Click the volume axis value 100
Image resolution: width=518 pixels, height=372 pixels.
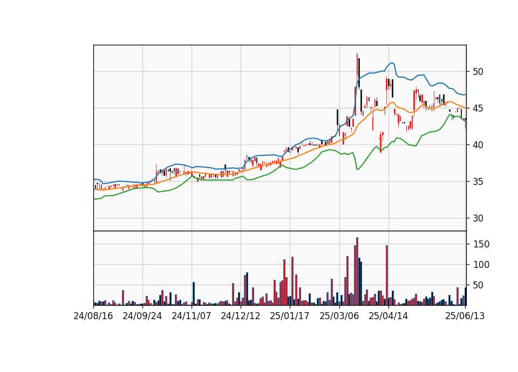(x=481, y=265)
